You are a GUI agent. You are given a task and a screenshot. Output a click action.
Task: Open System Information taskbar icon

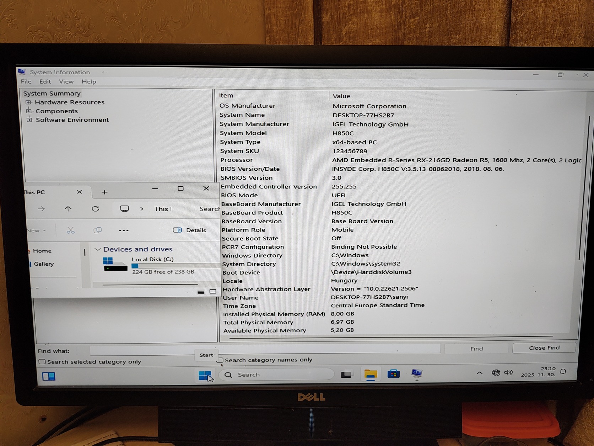point(416,373)
